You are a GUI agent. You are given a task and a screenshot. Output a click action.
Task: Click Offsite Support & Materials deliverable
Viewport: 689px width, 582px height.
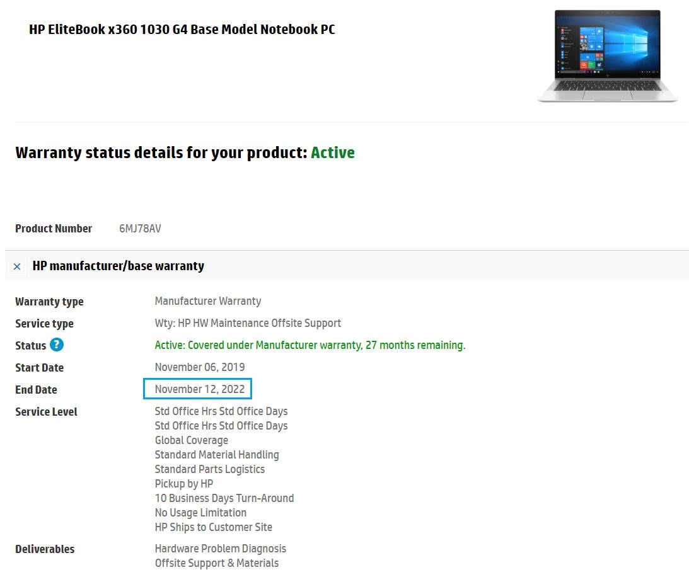coord(217,563)
